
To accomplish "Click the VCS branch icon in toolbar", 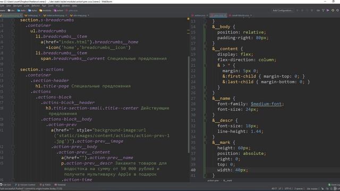I will click(x=323, y=11).
